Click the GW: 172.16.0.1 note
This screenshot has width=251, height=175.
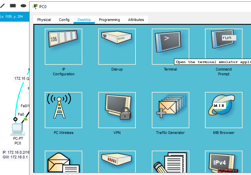pos(15,157)
